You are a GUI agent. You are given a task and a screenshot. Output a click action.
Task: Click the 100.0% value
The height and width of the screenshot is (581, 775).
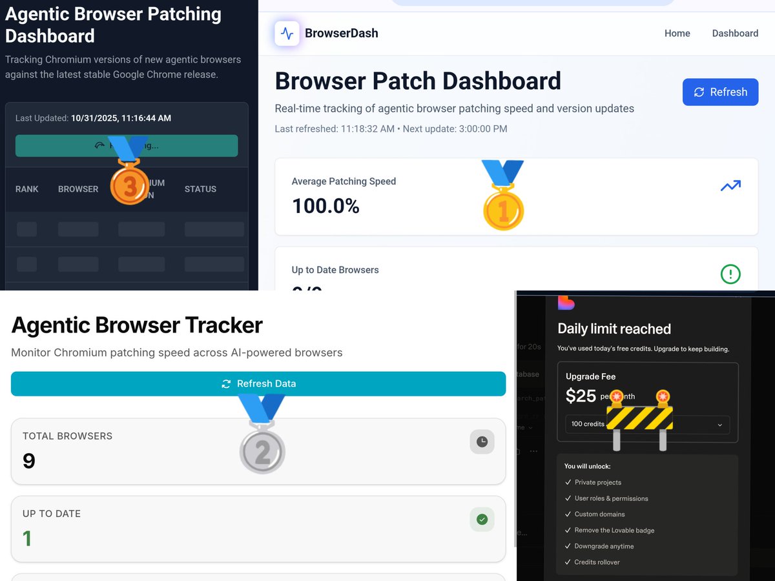click(325, 206)
